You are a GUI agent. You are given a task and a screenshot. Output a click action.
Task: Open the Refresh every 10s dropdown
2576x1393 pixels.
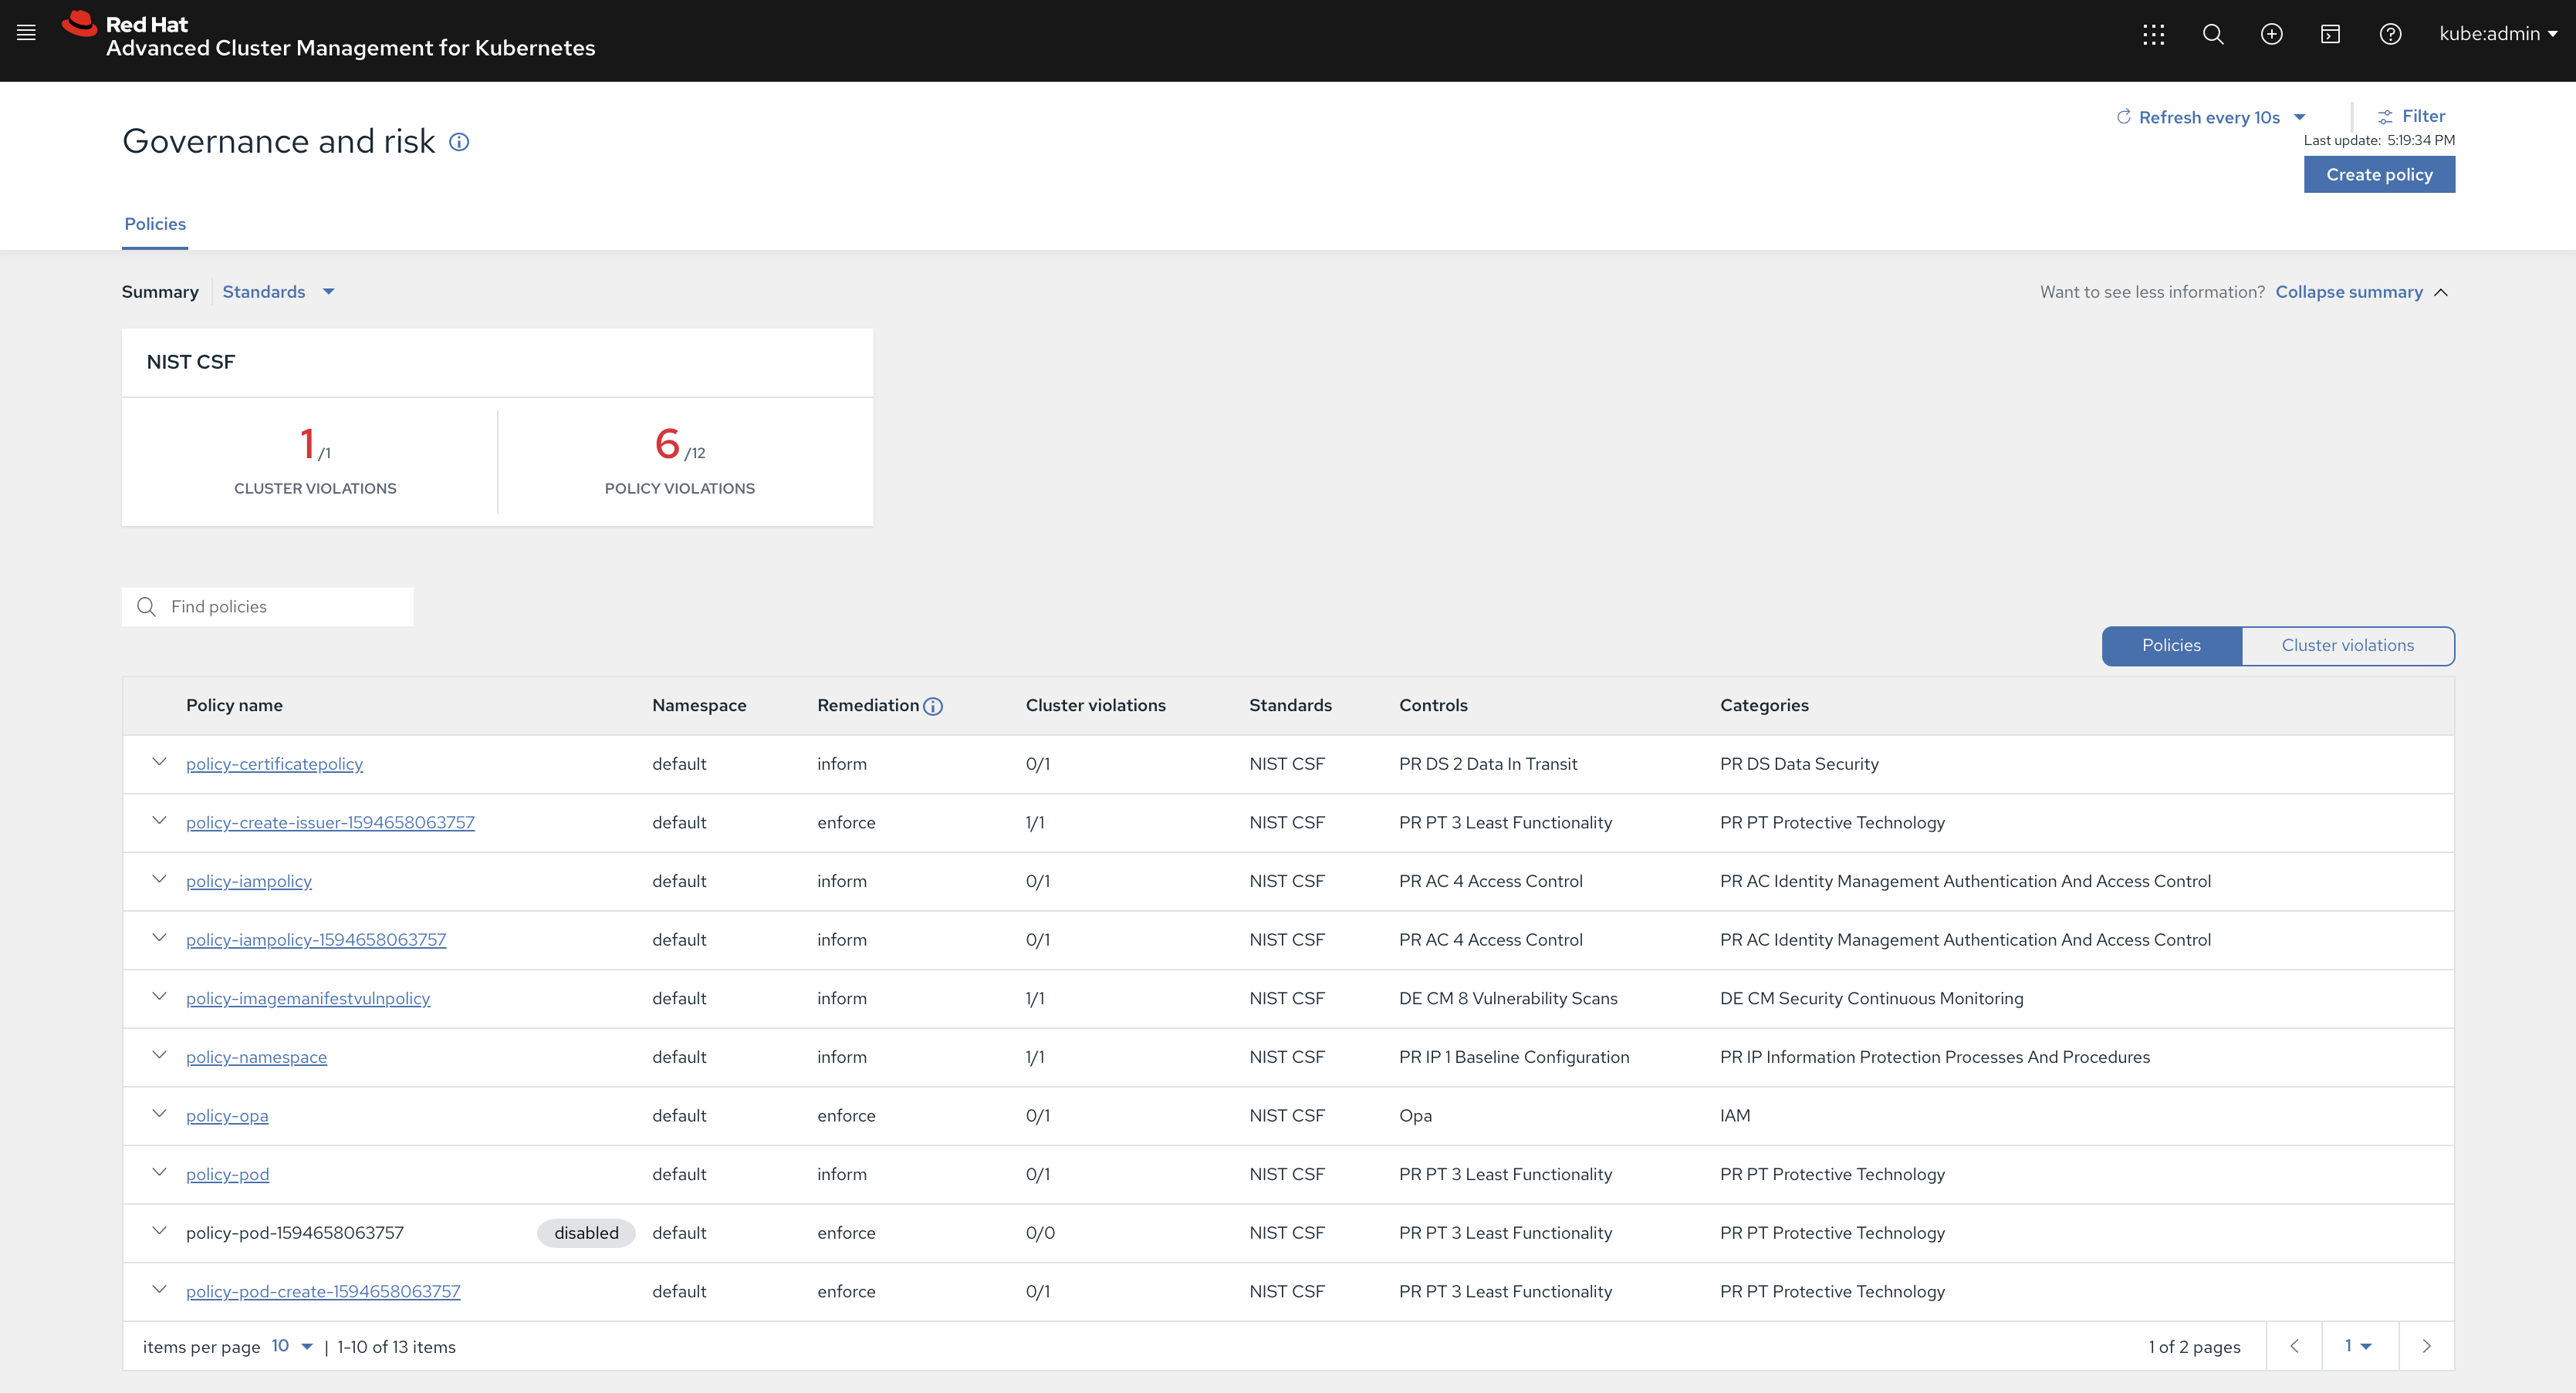pyautogui.click(x=2212, y=117)
